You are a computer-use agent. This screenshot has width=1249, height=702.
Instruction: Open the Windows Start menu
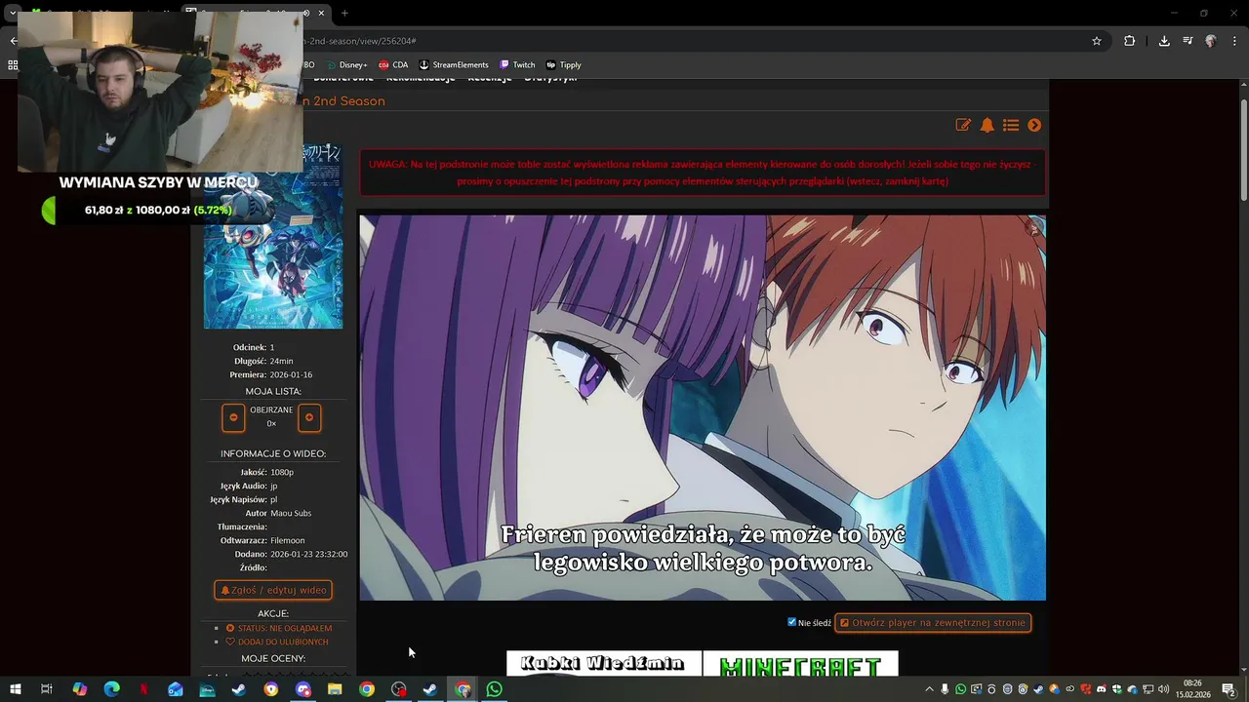[15, 689]
